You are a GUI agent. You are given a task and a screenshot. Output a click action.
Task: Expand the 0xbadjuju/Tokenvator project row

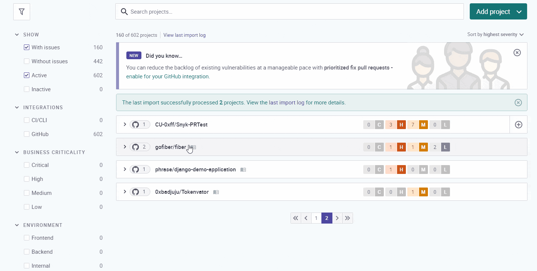click(125, 192)
